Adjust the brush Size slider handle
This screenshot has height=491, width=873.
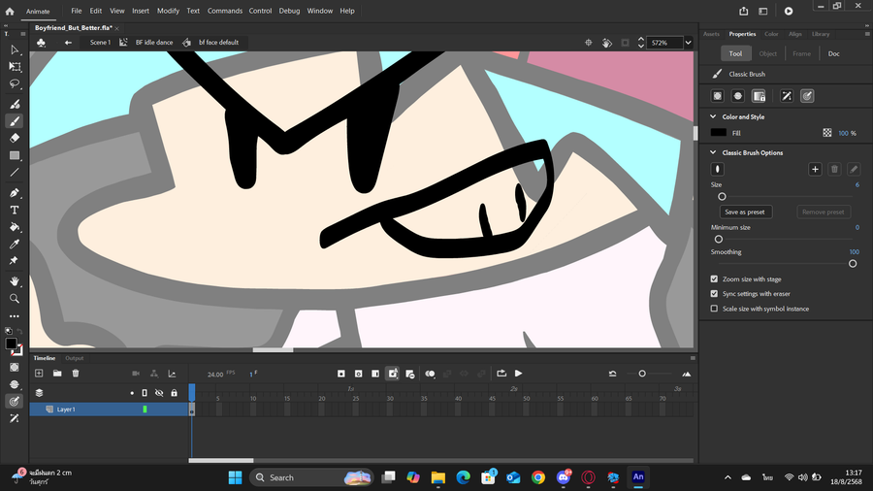[x=722, y=197]
